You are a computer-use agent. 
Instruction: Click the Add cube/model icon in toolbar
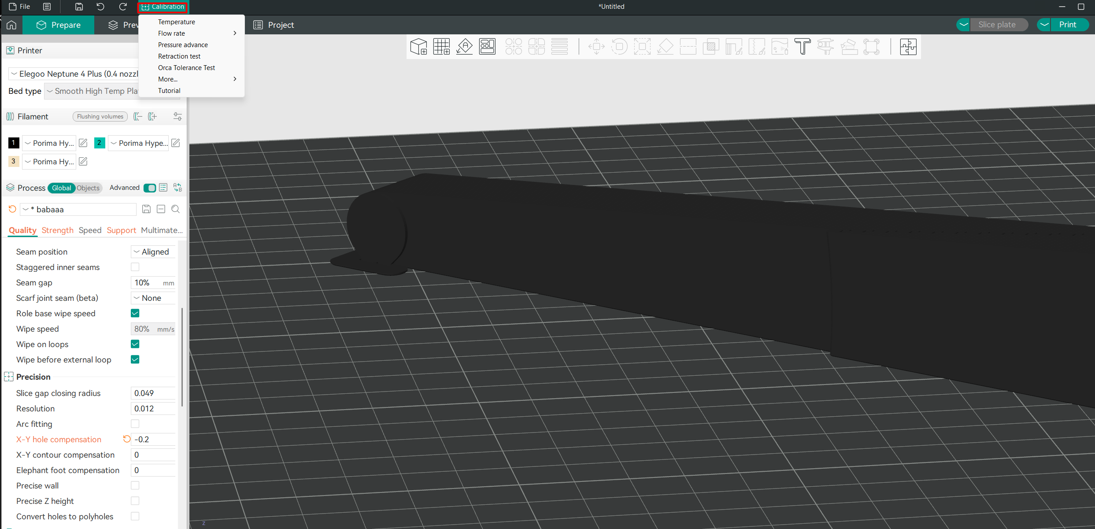pyautogui.click(x=418, y=46)
